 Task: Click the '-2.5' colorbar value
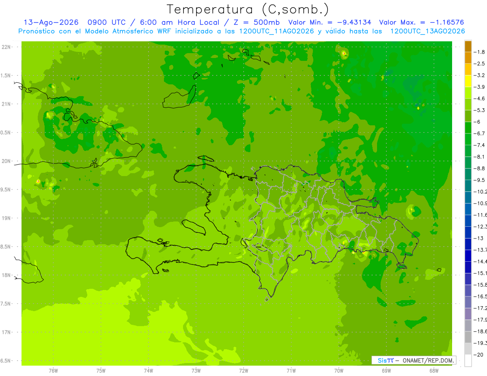click(480, 64)
